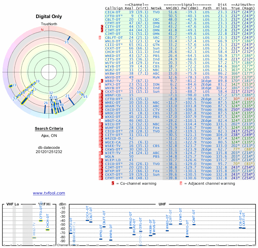Click co-channel badge beside CITY-DT channel 44 row
Screen dimensions: 258x248
click(x=102, y=27)
